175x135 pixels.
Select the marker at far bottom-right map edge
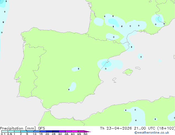(x=174, y=118)
